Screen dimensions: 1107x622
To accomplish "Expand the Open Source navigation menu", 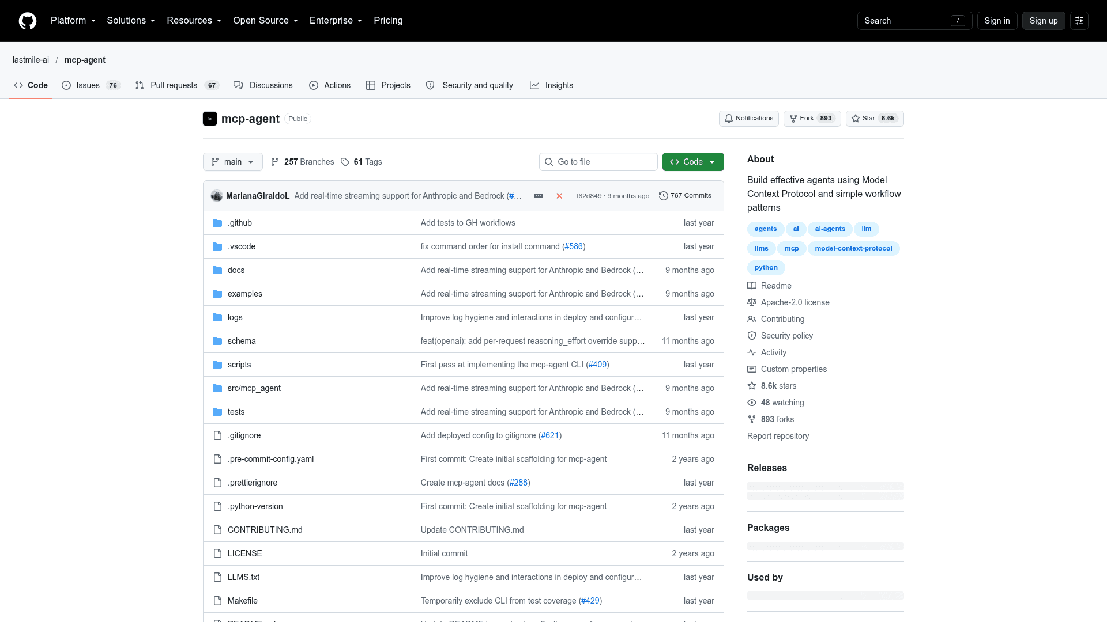I will point(266,21).
